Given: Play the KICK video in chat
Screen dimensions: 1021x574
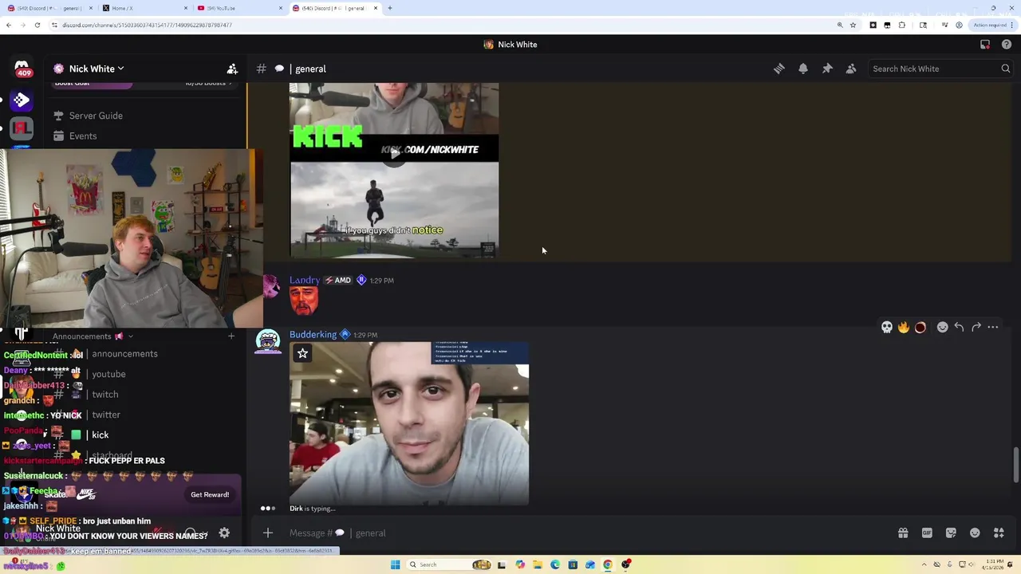Looking at the screenshot, I should (x=394, y=153).
